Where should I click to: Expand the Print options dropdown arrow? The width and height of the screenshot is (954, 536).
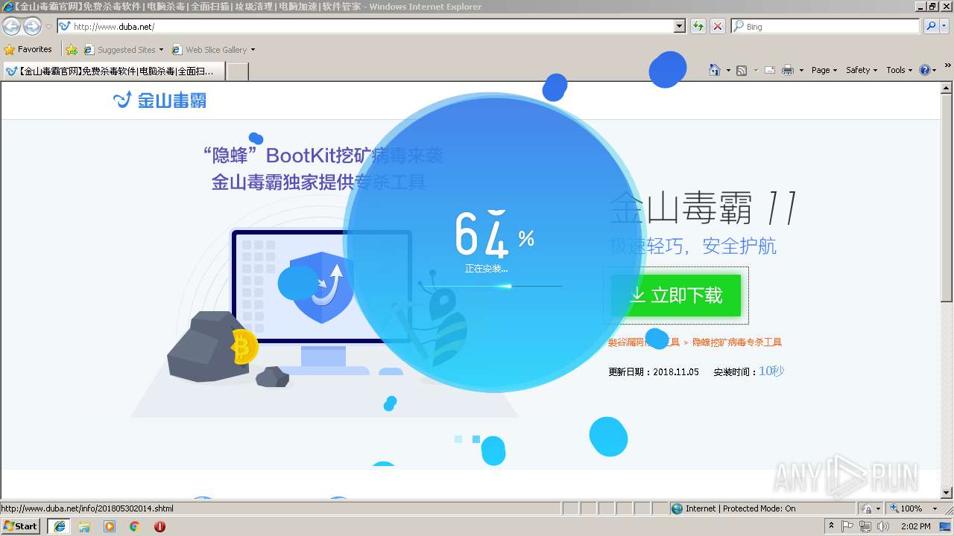(x=801, y=70)
